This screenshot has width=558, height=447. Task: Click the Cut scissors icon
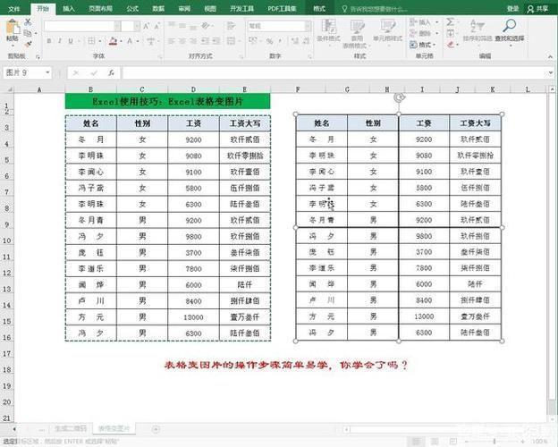[28, 21]
